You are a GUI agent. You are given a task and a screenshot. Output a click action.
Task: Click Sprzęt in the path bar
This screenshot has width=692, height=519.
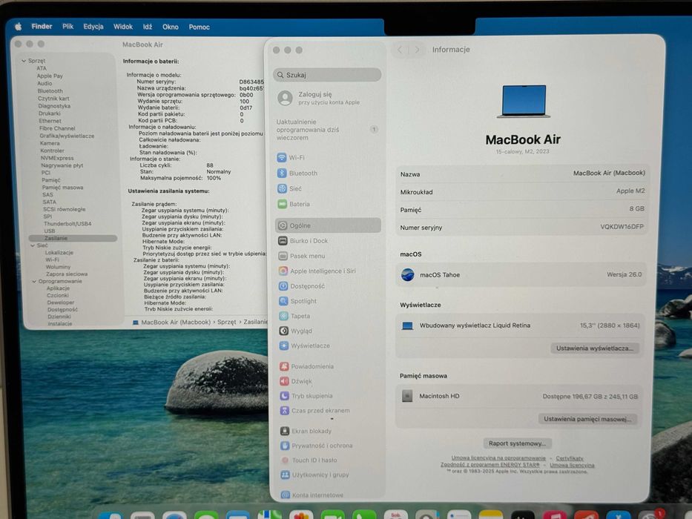(x=226, y=323)
